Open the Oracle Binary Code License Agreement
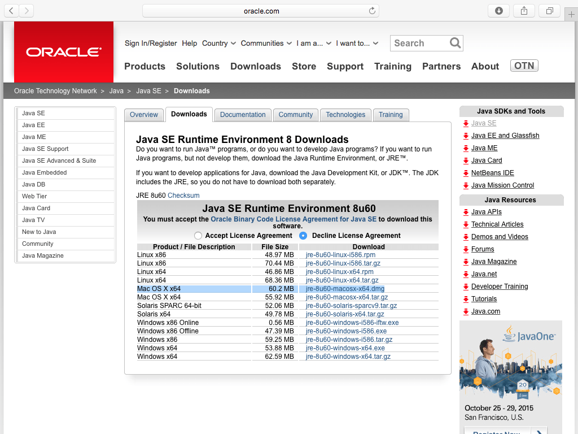 [x=293, y=219]
